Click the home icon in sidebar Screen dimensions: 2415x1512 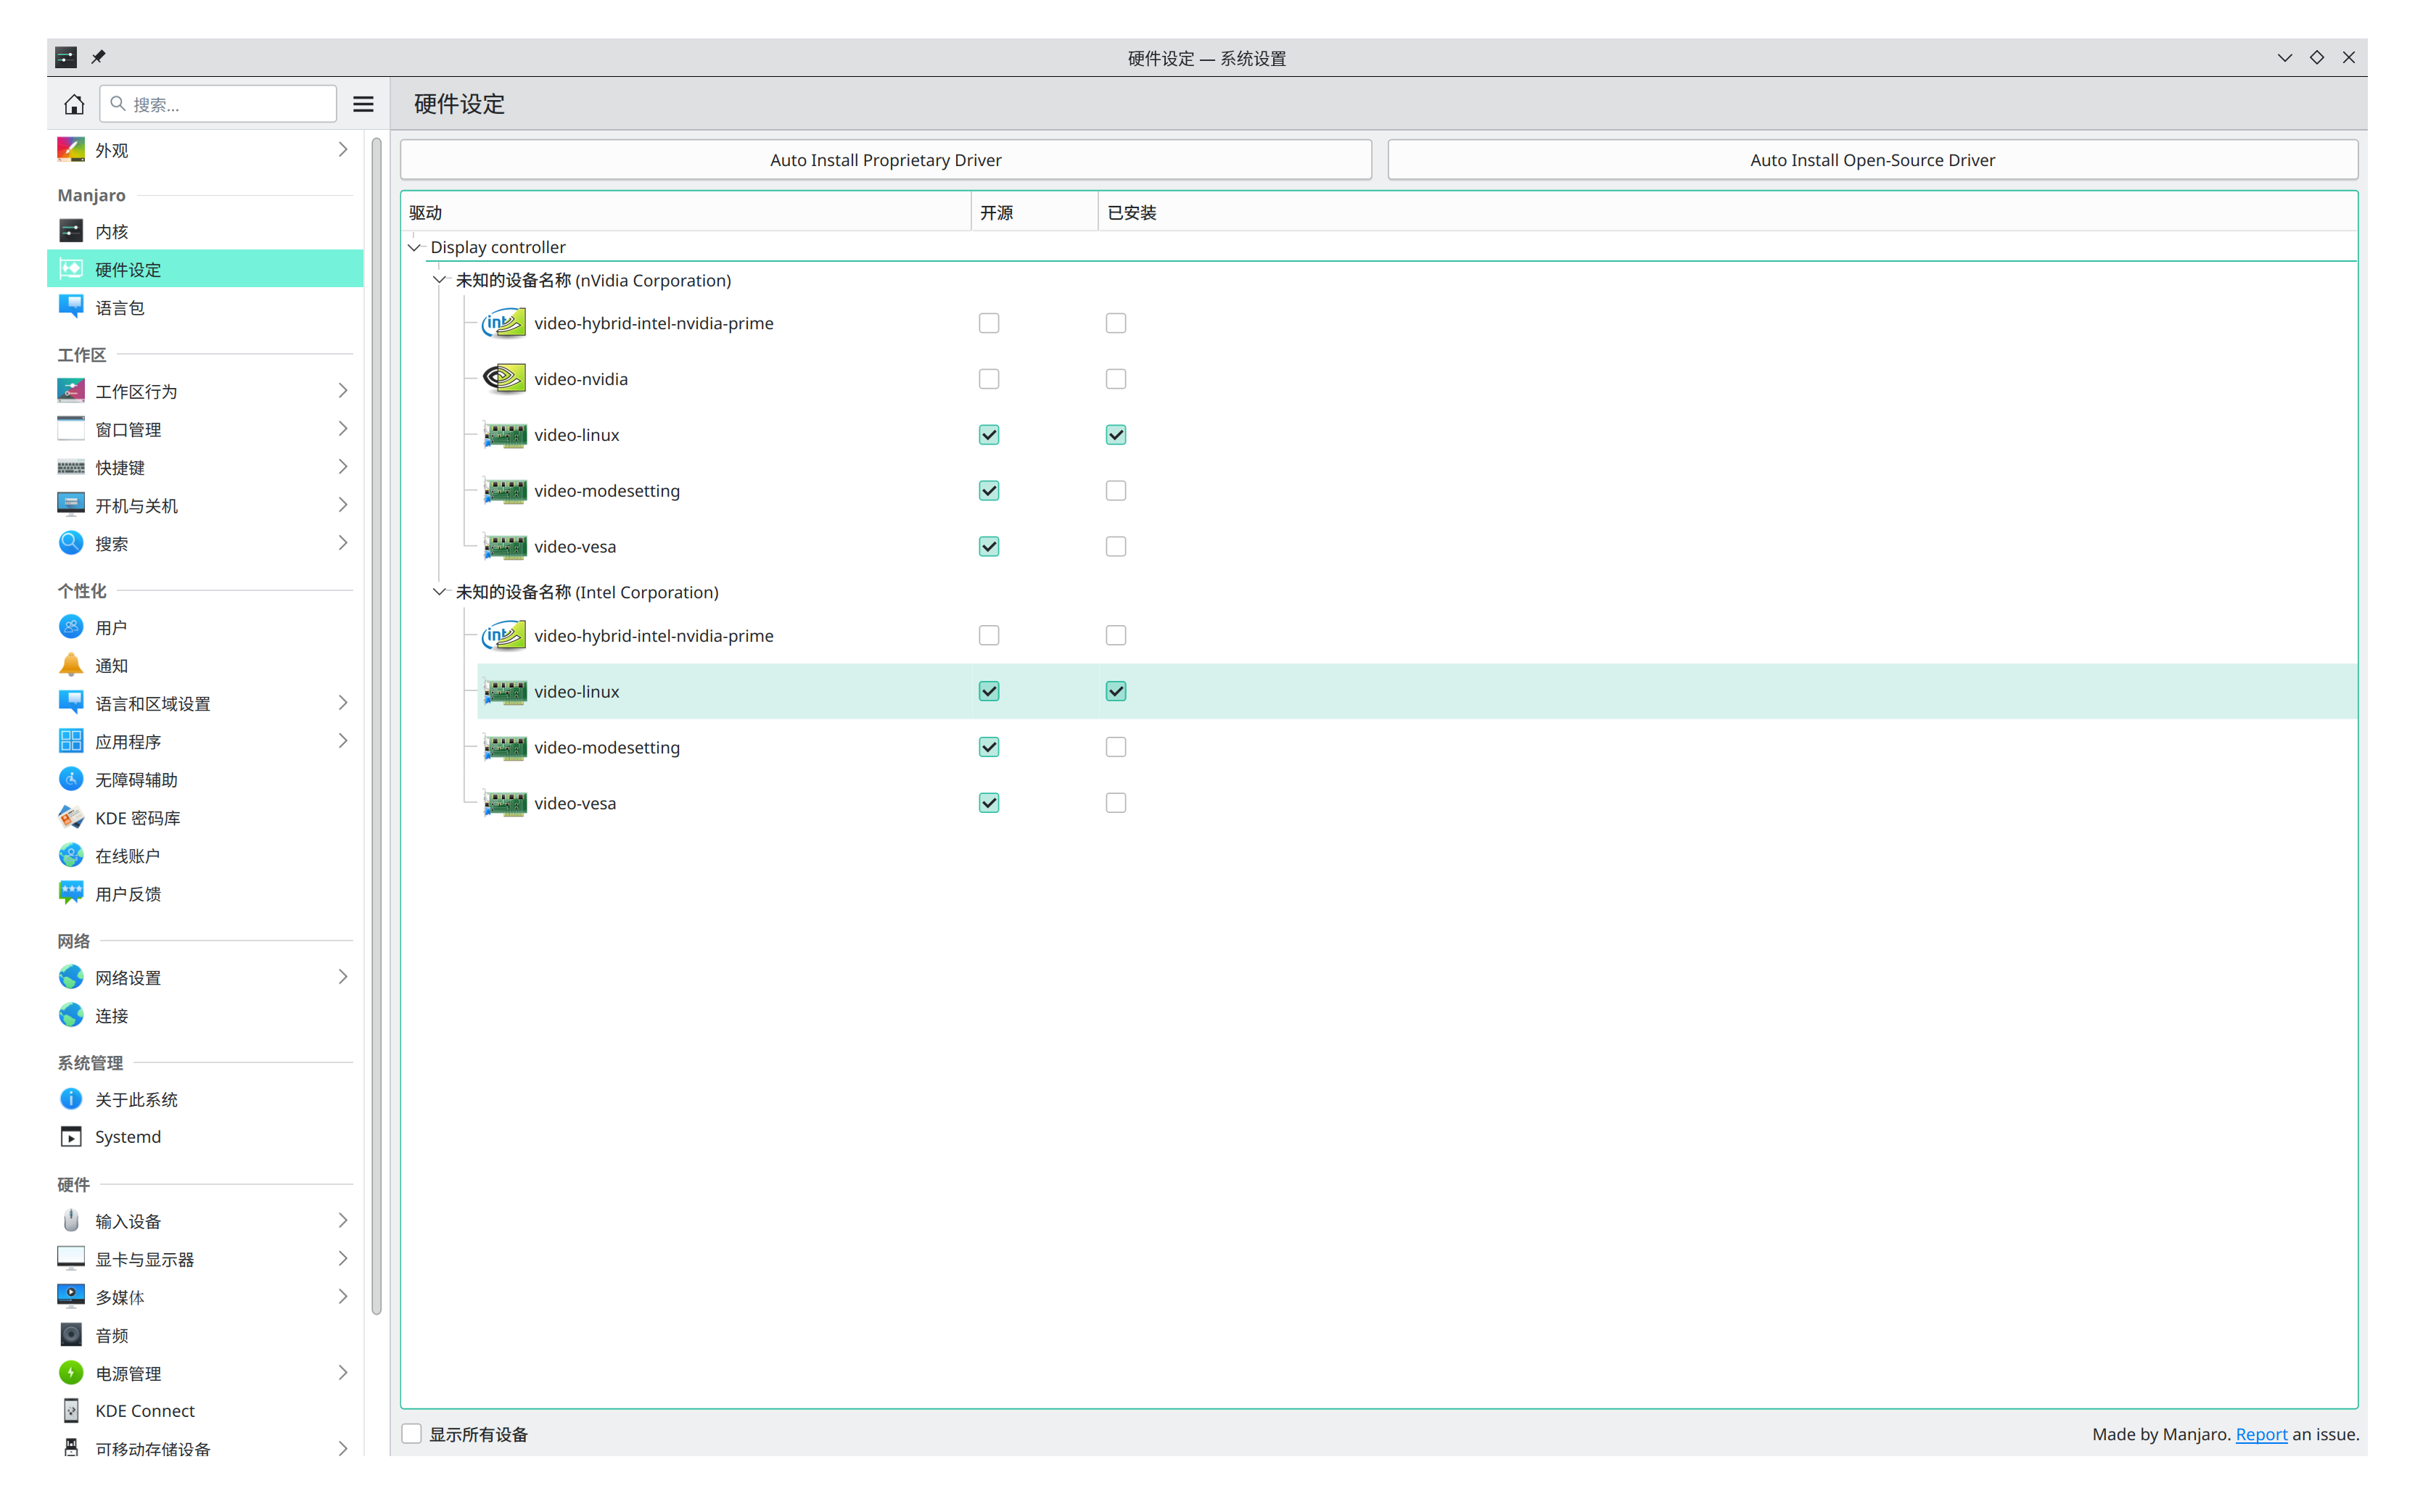[x=74, y=104]
